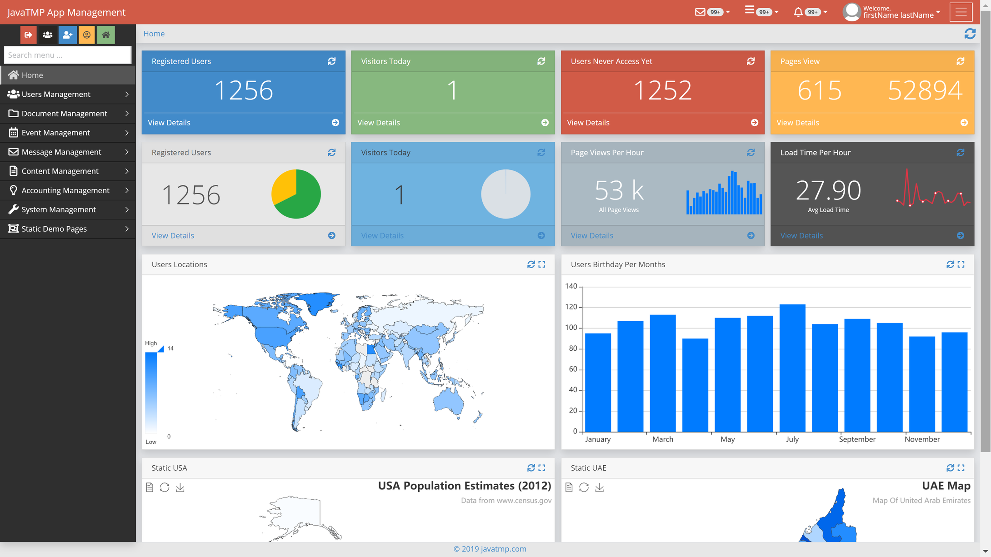Refresh the Page Views Per Hour card
The image size is (991, 557).
(x=751, y=153)
